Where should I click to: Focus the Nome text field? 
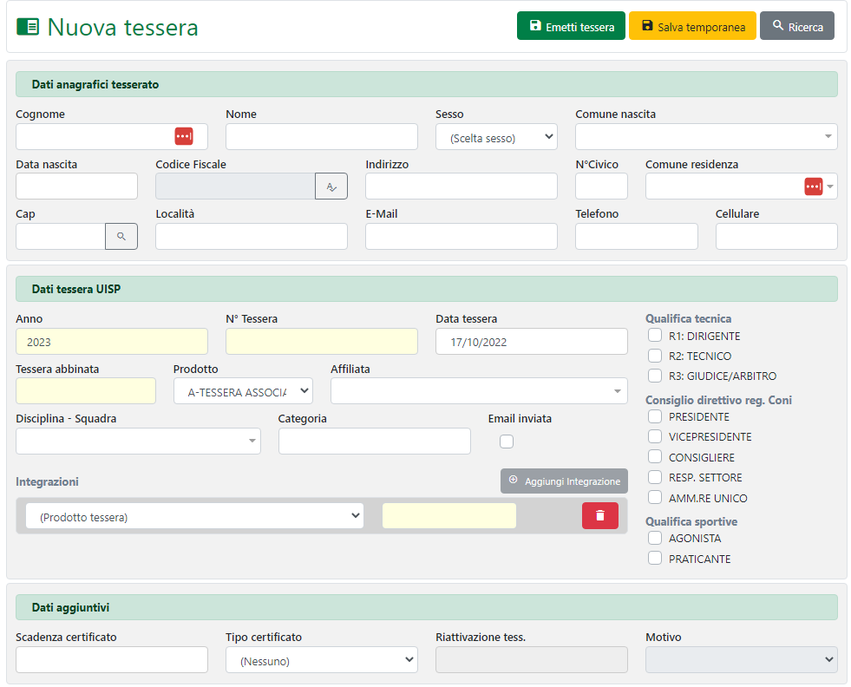pyautogui.click(x=321, y=137)
